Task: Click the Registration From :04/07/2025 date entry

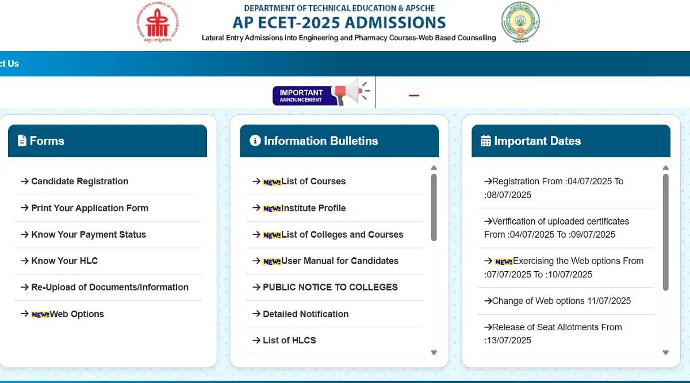Action: pos(554,188)
